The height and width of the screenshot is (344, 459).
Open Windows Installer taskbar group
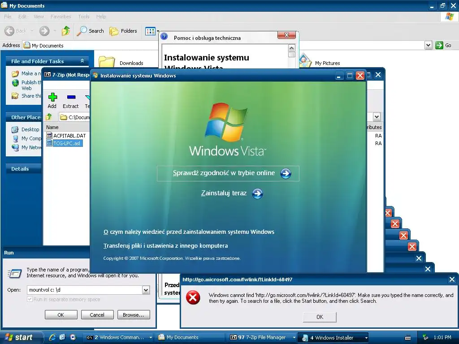[x=333, y=337]
